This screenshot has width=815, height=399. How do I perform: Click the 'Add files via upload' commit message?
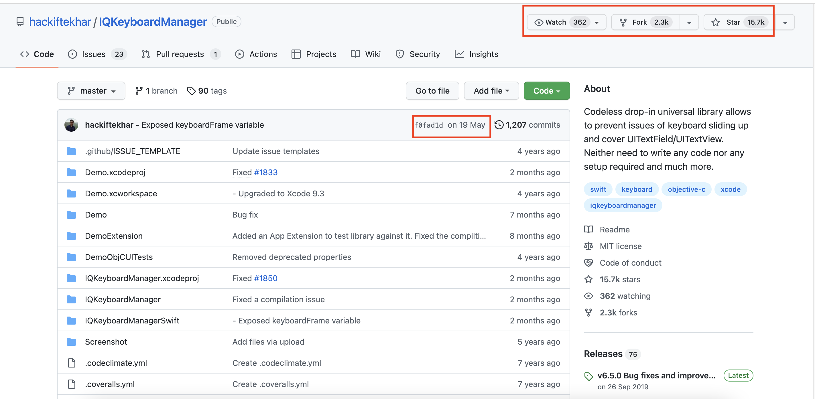click(x=268, y=342)
